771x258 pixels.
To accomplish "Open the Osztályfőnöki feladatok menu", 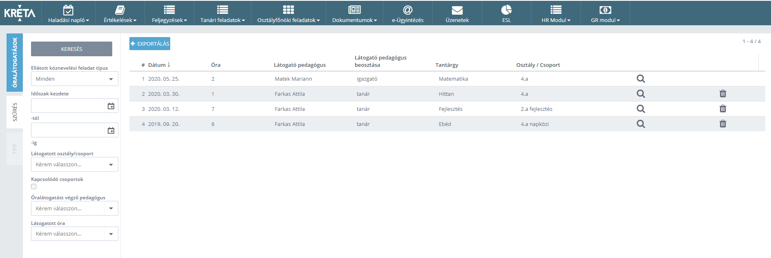I will (289, 14).
